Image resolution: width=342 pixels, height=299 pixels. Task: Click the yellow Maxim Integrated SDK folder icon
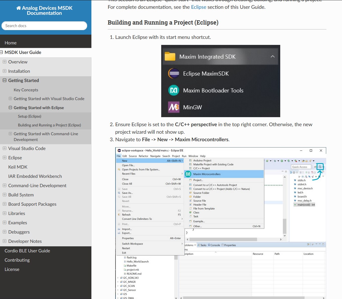[x=170, y=57]
